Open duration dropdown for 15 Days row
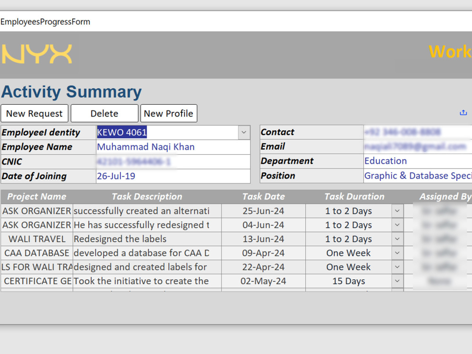Screen dimensions: 472x354 397,281
